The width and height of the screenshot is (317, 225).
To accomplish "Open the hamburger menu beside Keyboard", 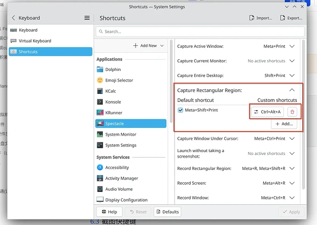I will click(x=87, y=18).
